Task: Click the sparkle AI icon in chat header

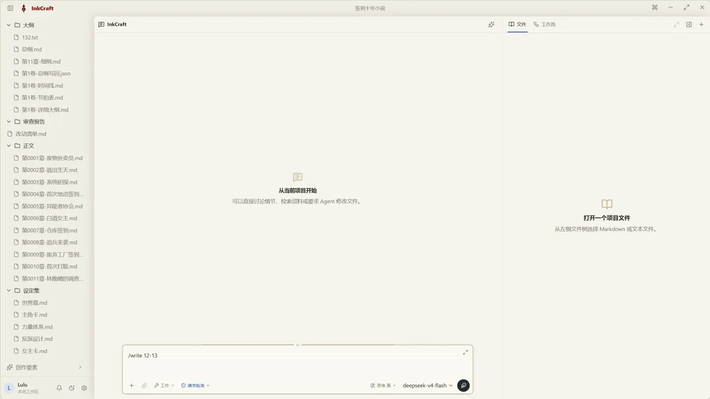Action: point(491,24)
